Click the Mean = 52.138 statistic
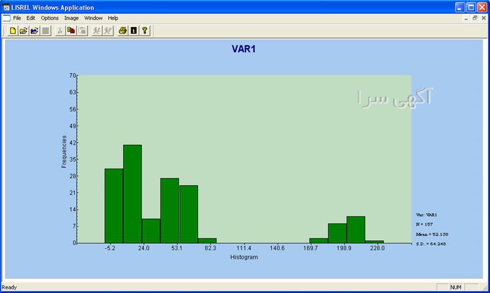Image resolution: width=490 pixels, height=293 pixels. click(432, 234)
